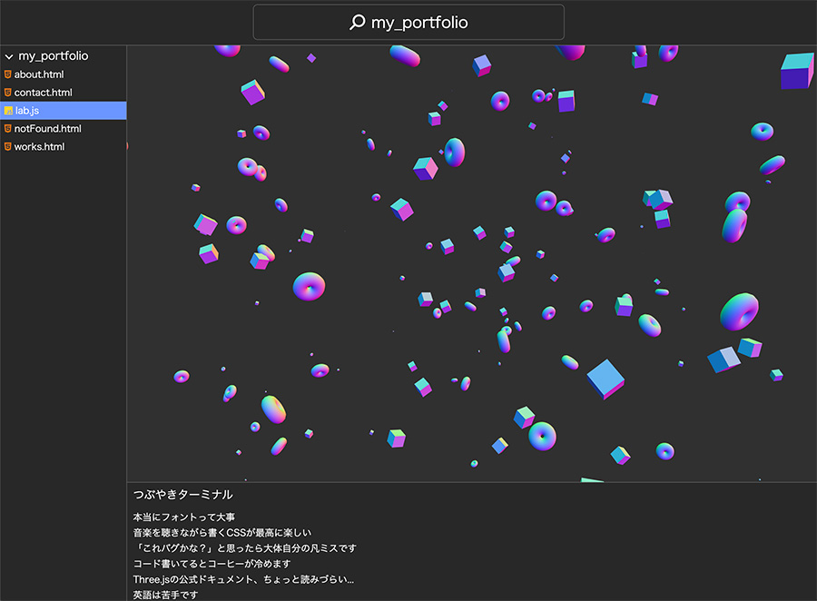This screenshot has width=817, height=601.
Task: Click the line 音楽を聴きながら書くCSSが最高に楽しい
Action: coord(222,533)
